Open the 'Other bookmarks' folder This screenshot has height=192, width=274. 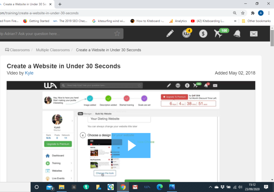coord(256,21)
